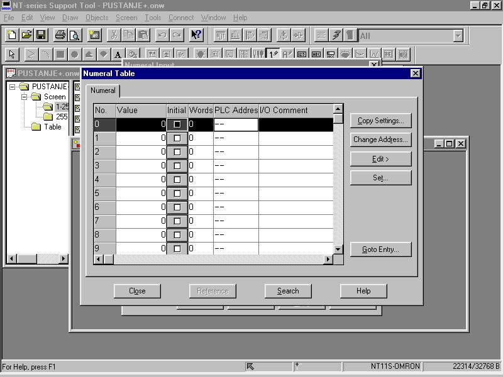Click the Close button in Numeral Table
The width and height of the screenshot is (503, 377).
click(x=137, y=291)
